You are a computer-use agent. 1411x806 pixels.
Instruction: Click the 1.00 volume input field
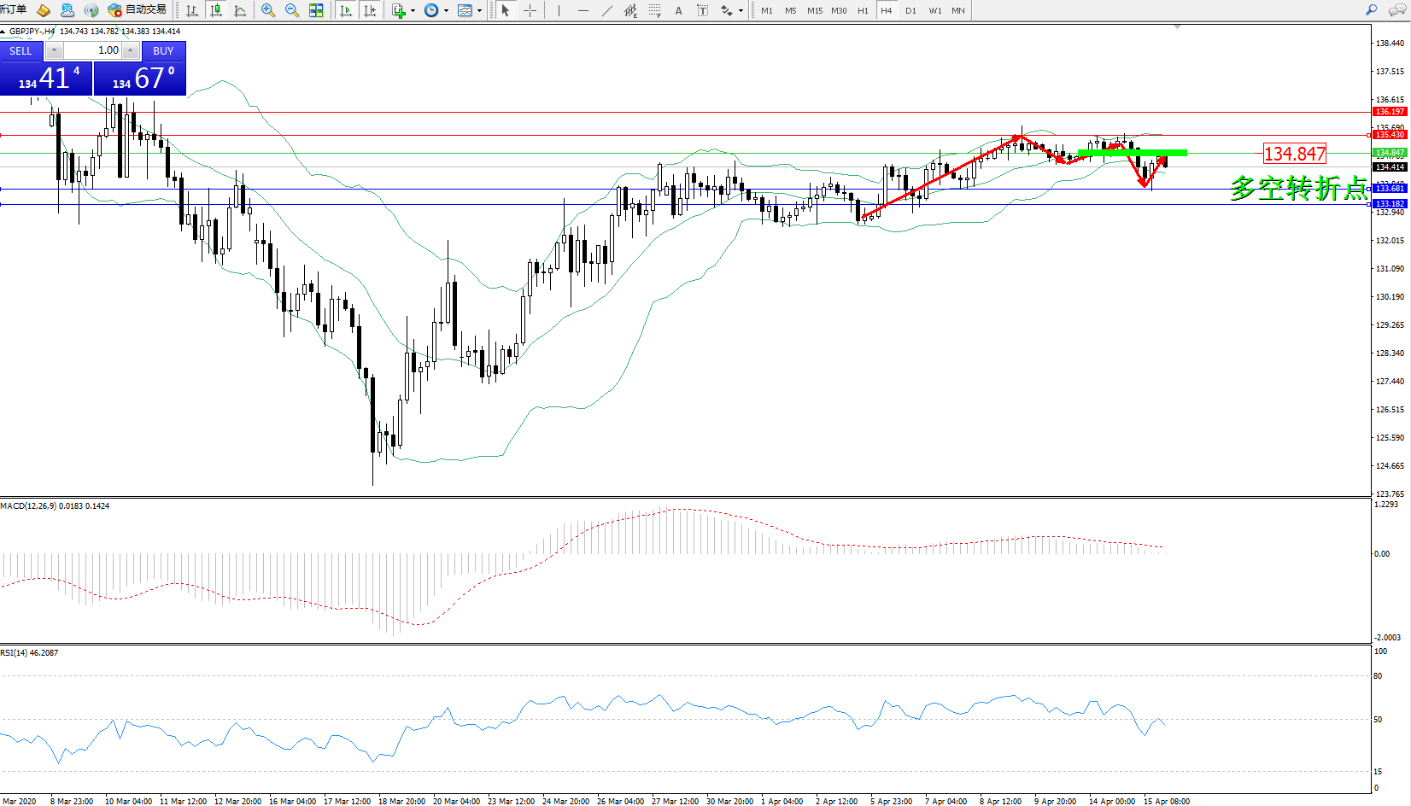(x=92, y=50)
